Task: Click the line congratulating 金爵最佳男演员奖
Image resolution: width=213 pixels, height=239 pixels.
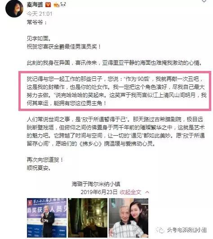Action: coord(64,47)
